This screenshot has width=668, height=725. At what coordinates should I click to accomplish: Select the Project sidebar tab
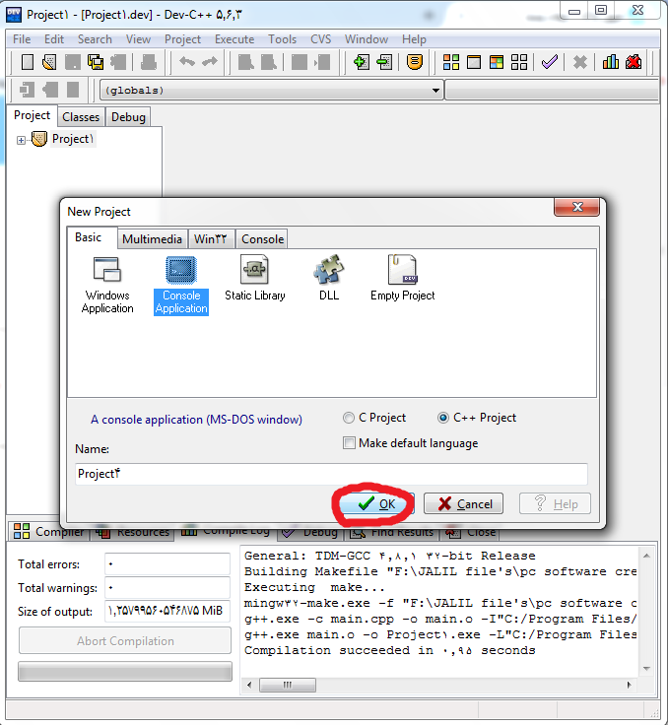32,115
